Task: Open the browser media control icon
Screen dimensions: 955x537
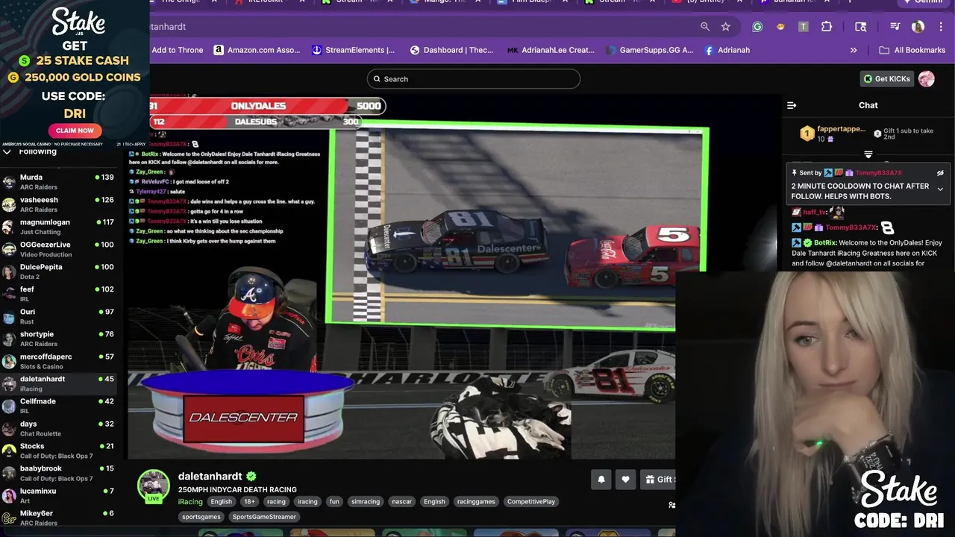Action: [x=895, y=27]
